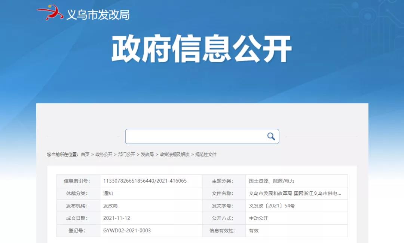This screenshot has width=404, height=243.
Task: Click document number 义发改〔2021〕54号
Action: coord(272,206)
